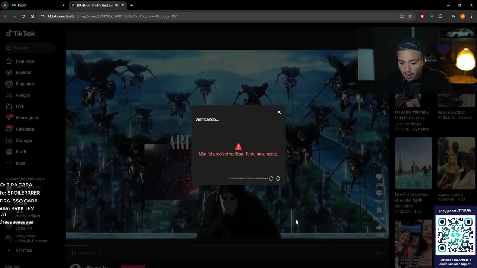Viewport: 477px width, 268px height.
Task: Close the Verificando verification dialog
Action: click(x=279, y=112)
